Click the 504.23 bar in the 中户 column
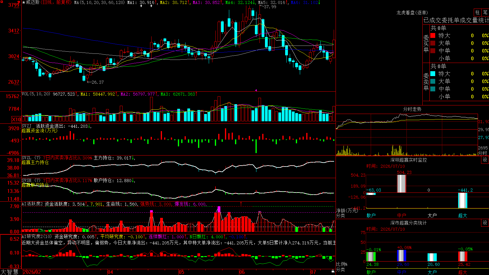This screenshot has width=489, height=275. 402,184
